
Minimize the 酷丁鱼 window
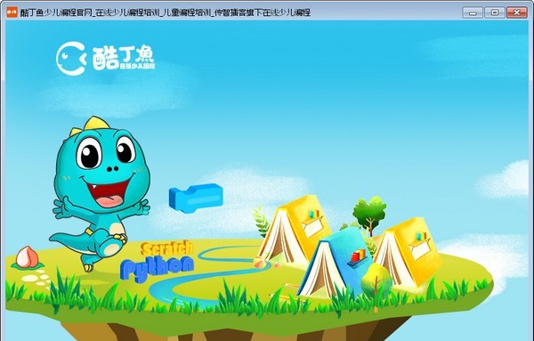[x=473, y=12]
